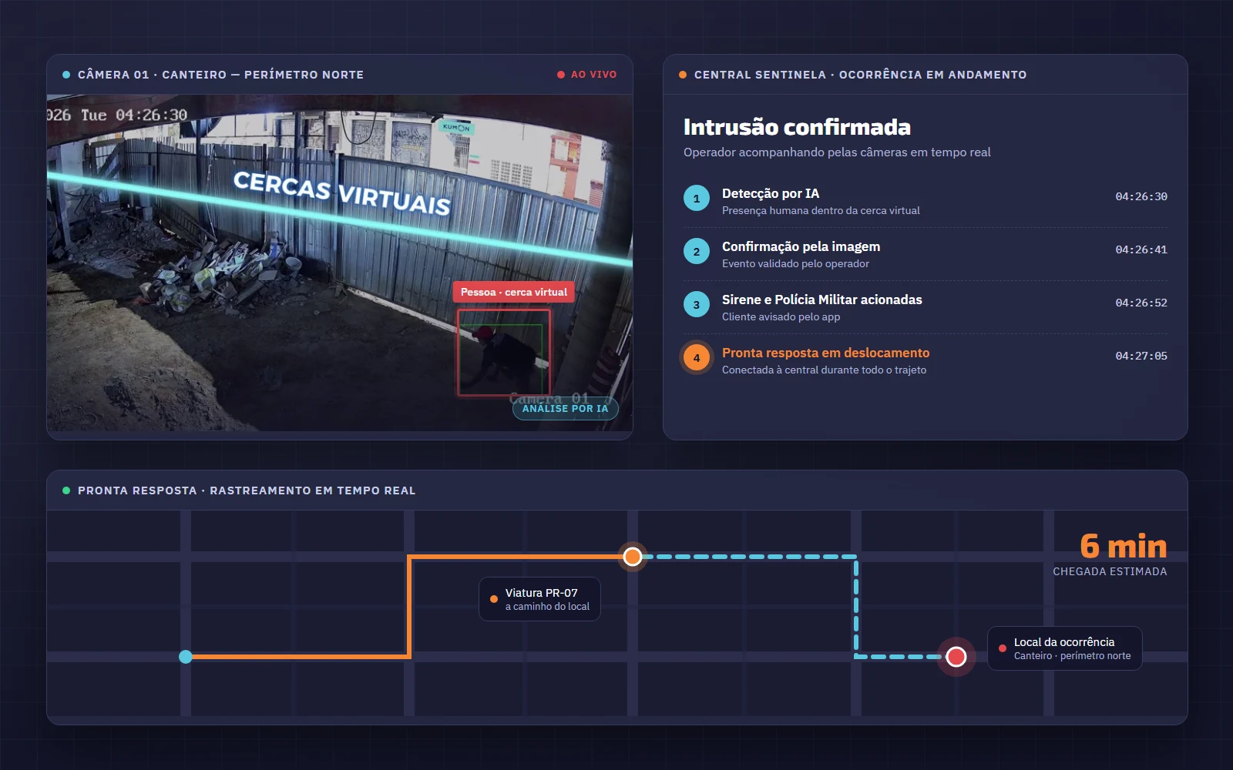Click the red AO VIVO live indicator
The width and height of the screenshot is (1233, 770).
(587, 75)
